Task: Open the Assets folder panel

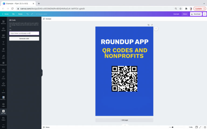Action: (x=4, y=70)
